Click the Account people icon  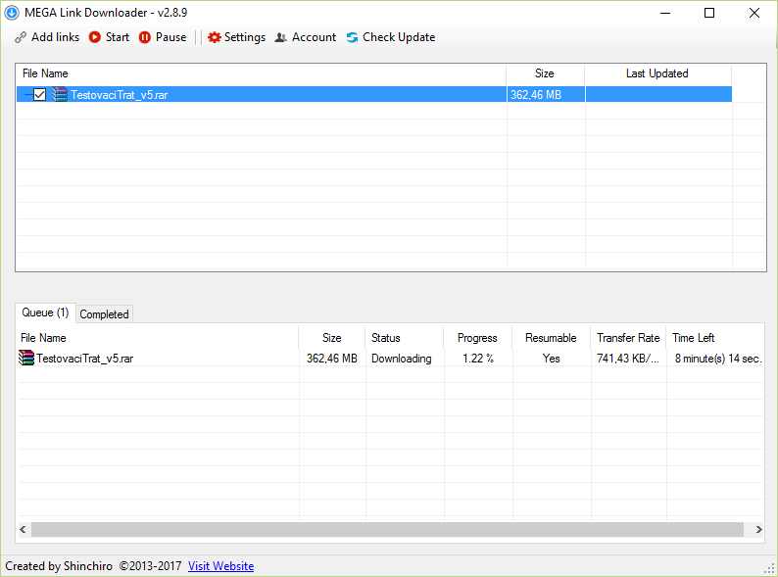point(281,37)
